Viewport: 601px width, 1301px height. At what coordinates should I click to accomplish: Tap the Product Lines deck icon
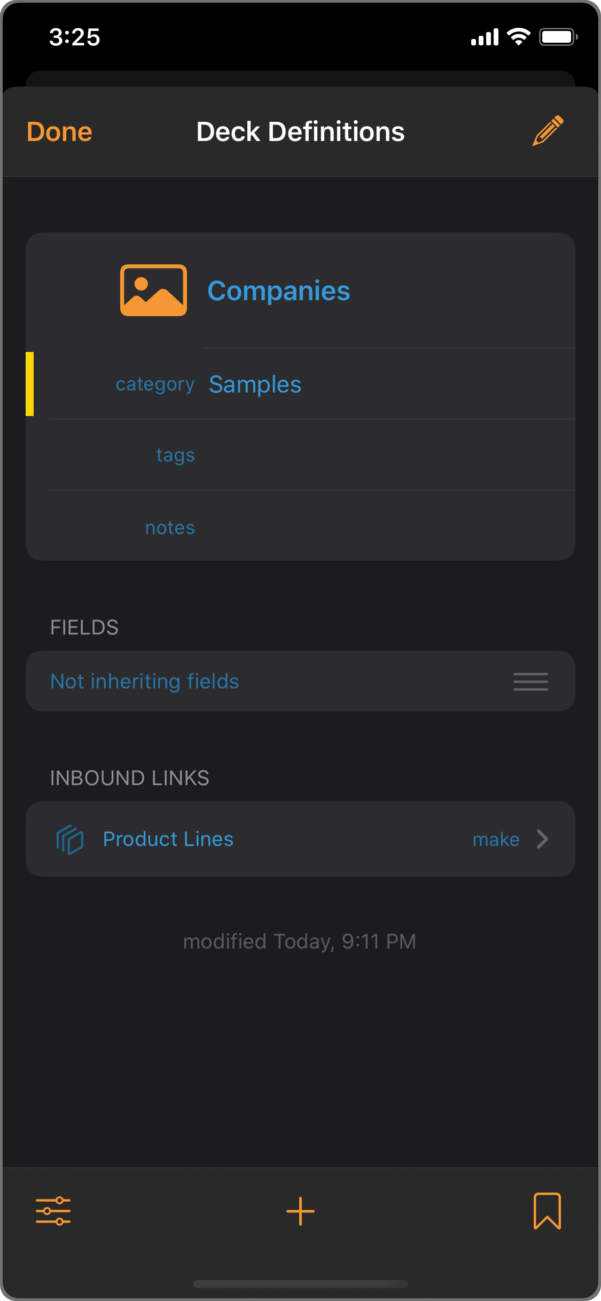pos(70,839)
